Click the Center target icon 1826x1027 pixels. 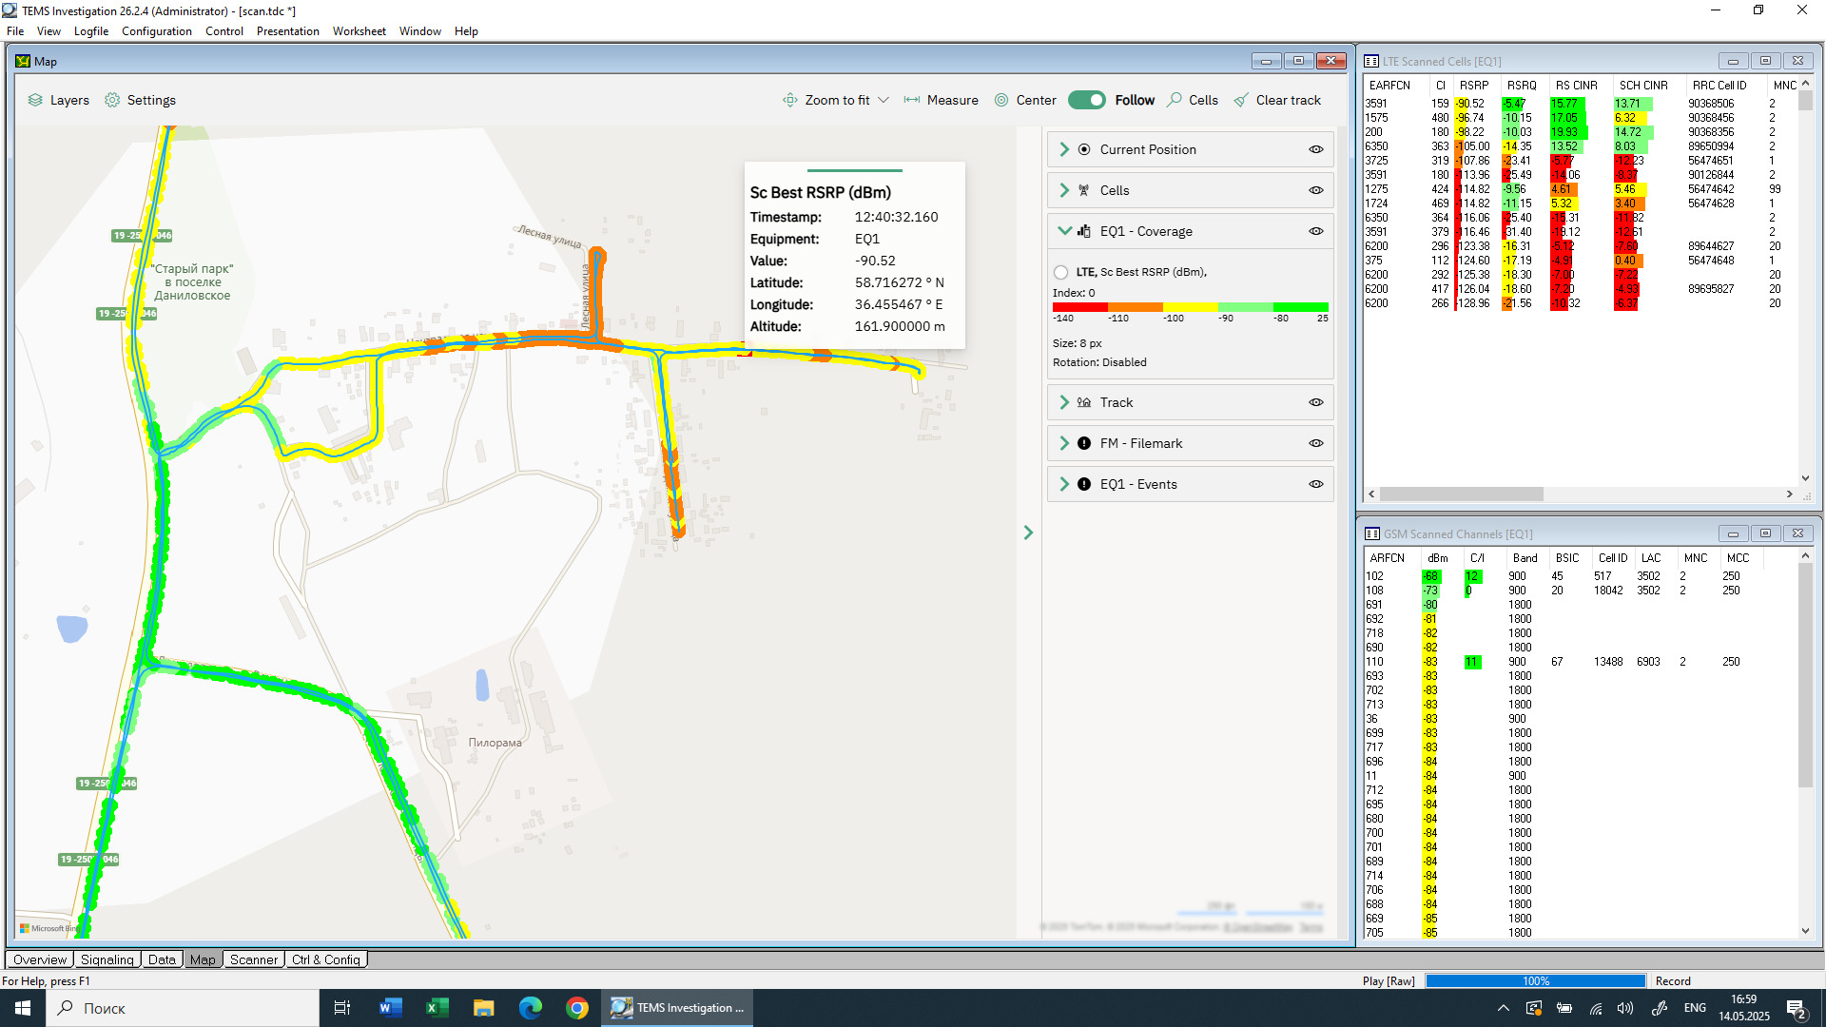(x=1001, y=100)
